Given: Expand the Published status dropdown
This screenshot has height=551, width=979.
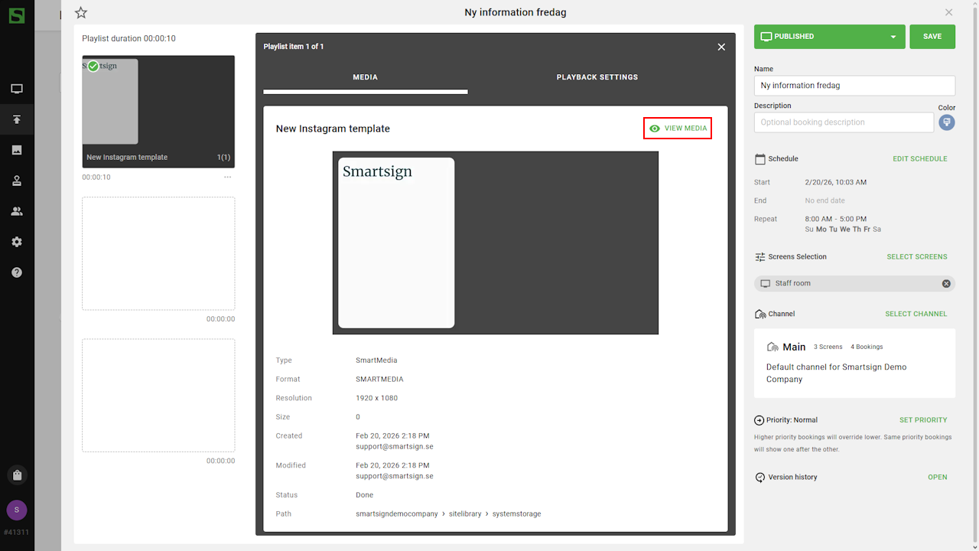Looking at the screenshot, I should [893, 37].
